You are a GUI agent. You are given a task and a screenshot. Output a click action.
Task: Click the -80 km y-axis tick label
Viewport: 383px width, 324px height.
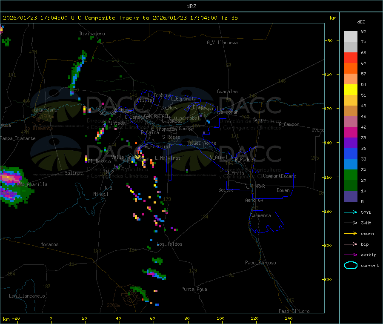329,40
